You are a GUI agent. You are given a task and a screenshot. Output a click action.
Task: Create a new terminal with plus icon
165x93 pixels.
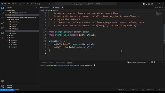coord(148,62)
